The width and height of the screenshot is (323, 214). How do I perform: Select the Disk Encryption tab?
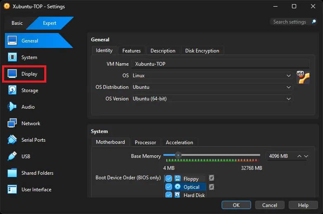click(x=202, y=51)
